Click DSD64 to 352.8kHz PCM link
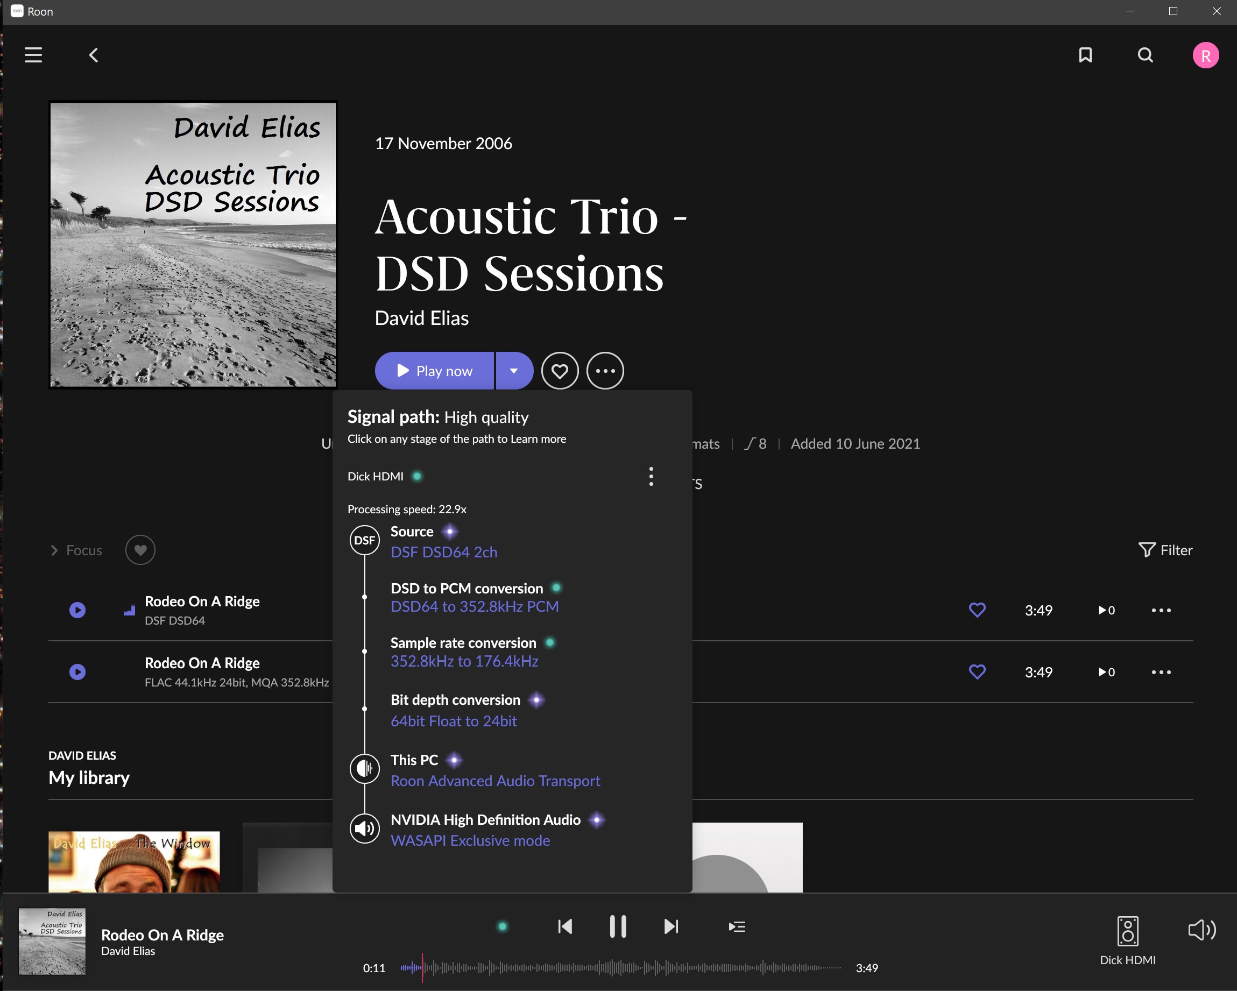 (x=475, y=606)
